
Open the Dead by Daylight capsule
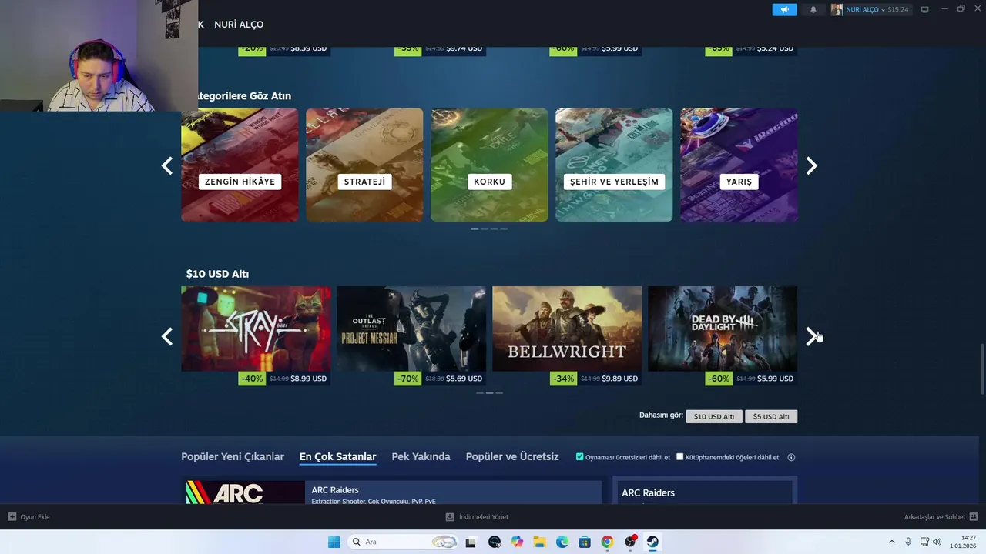(x=723, y=329)
